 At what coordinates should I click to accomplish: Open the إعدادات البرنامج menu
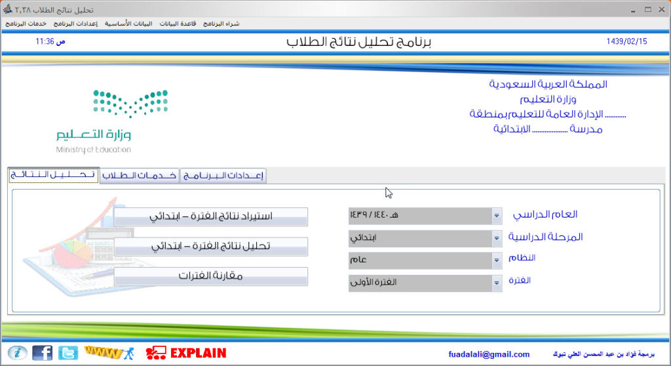(x=75, y=24)
